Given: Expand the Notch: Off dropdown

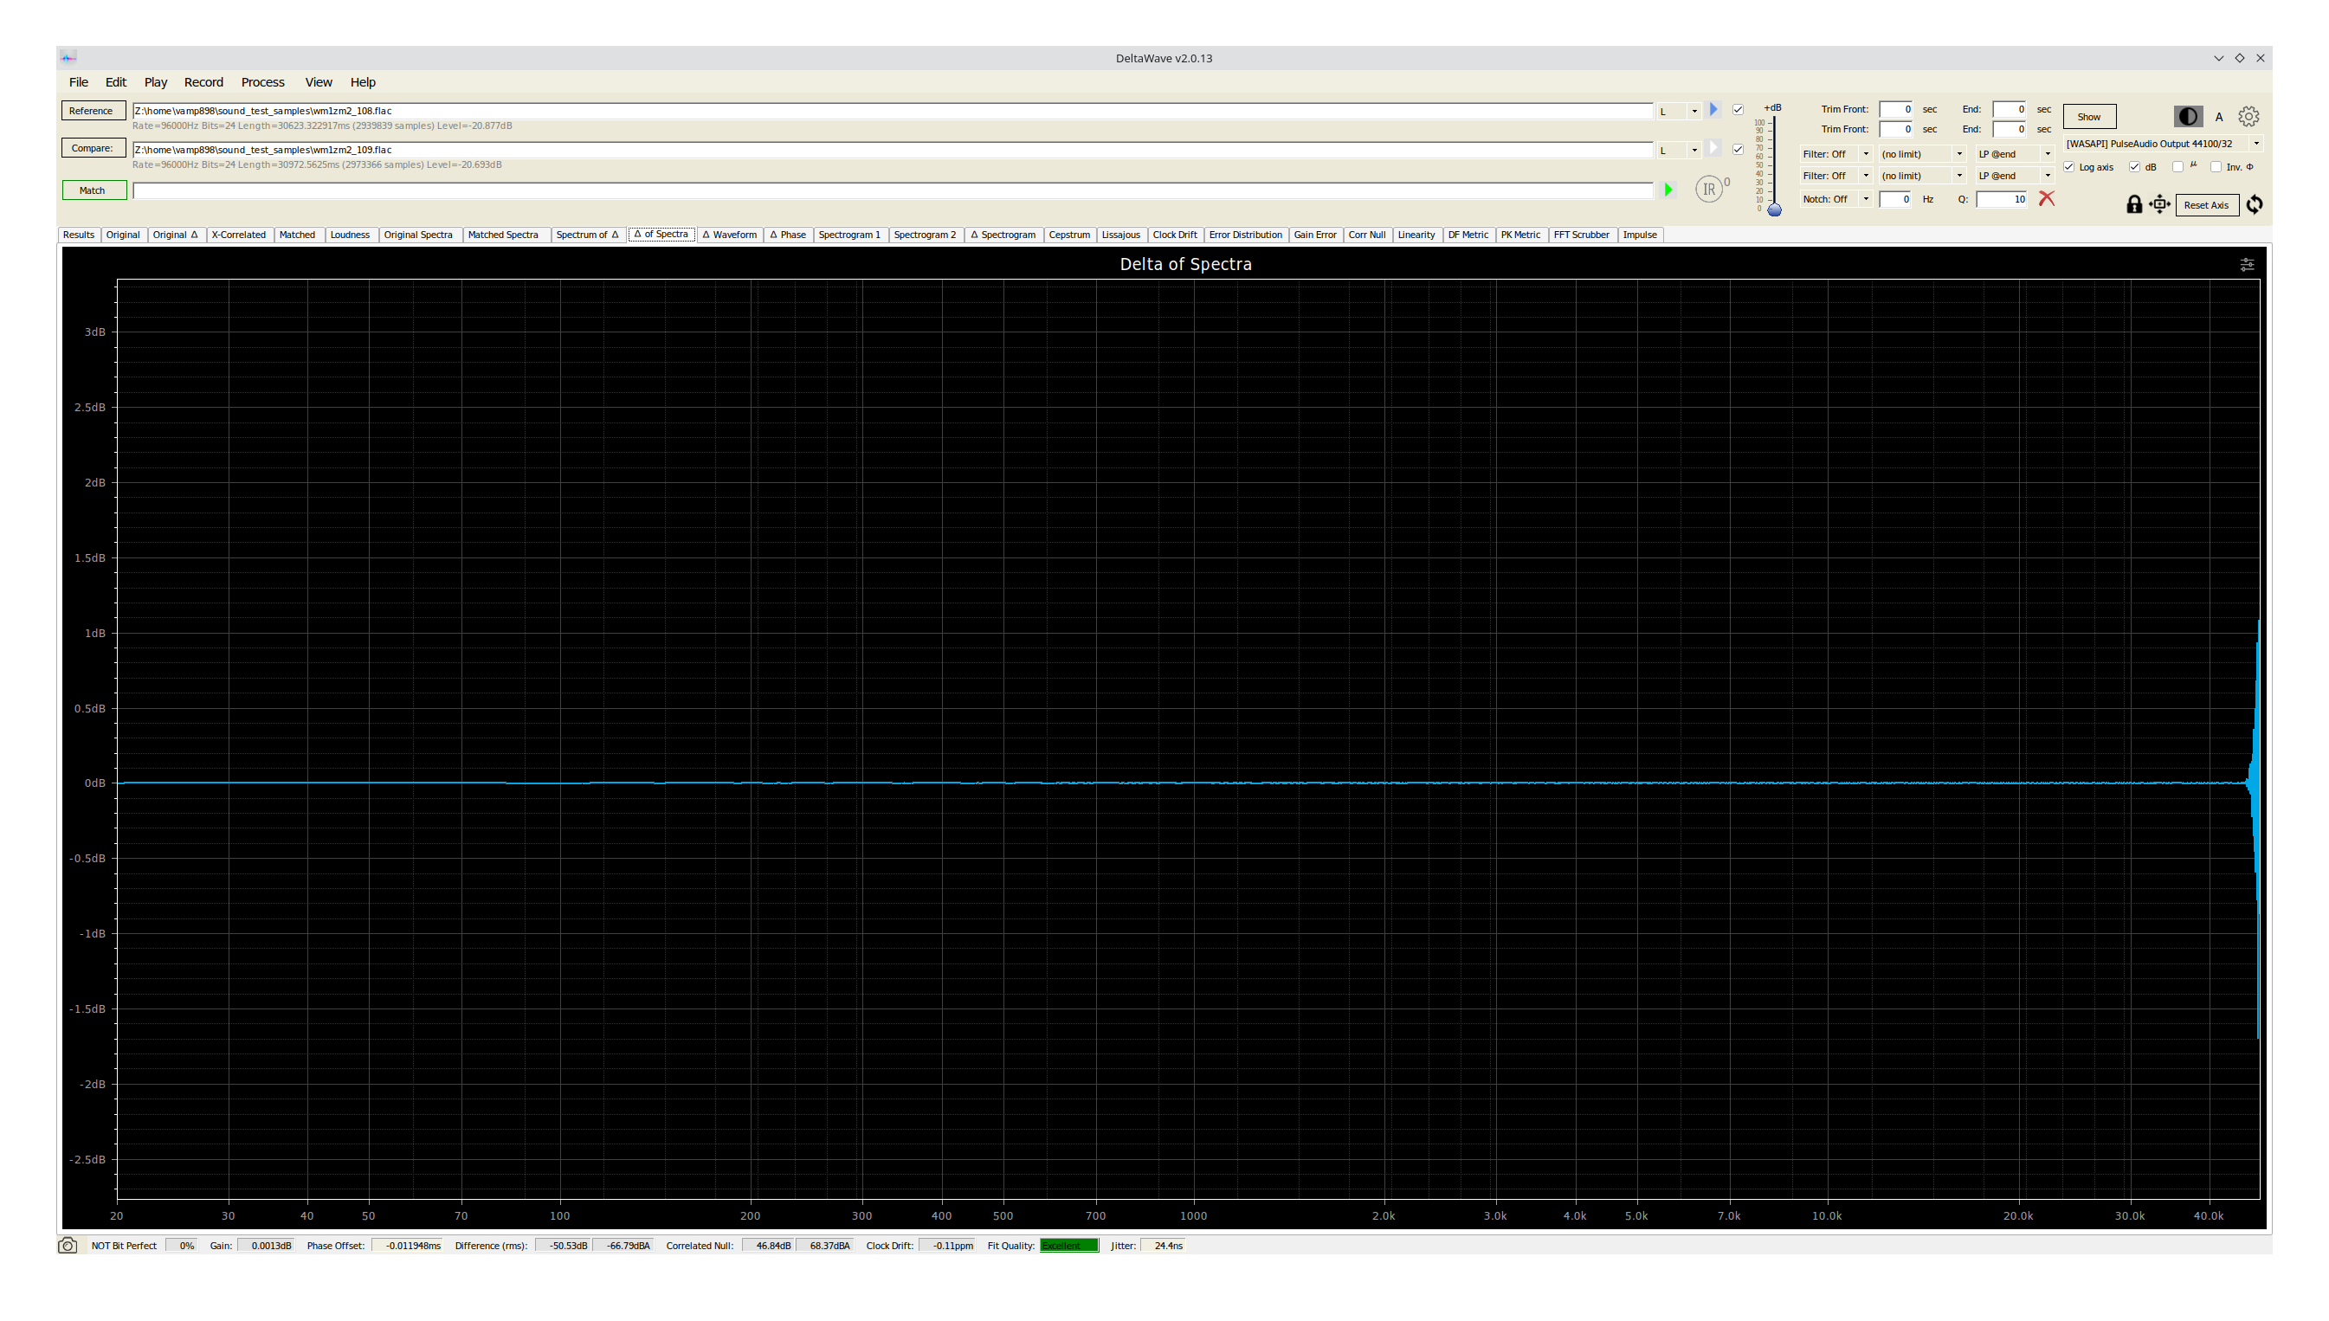Looking at the screenshot, I should click(1866, 199).
